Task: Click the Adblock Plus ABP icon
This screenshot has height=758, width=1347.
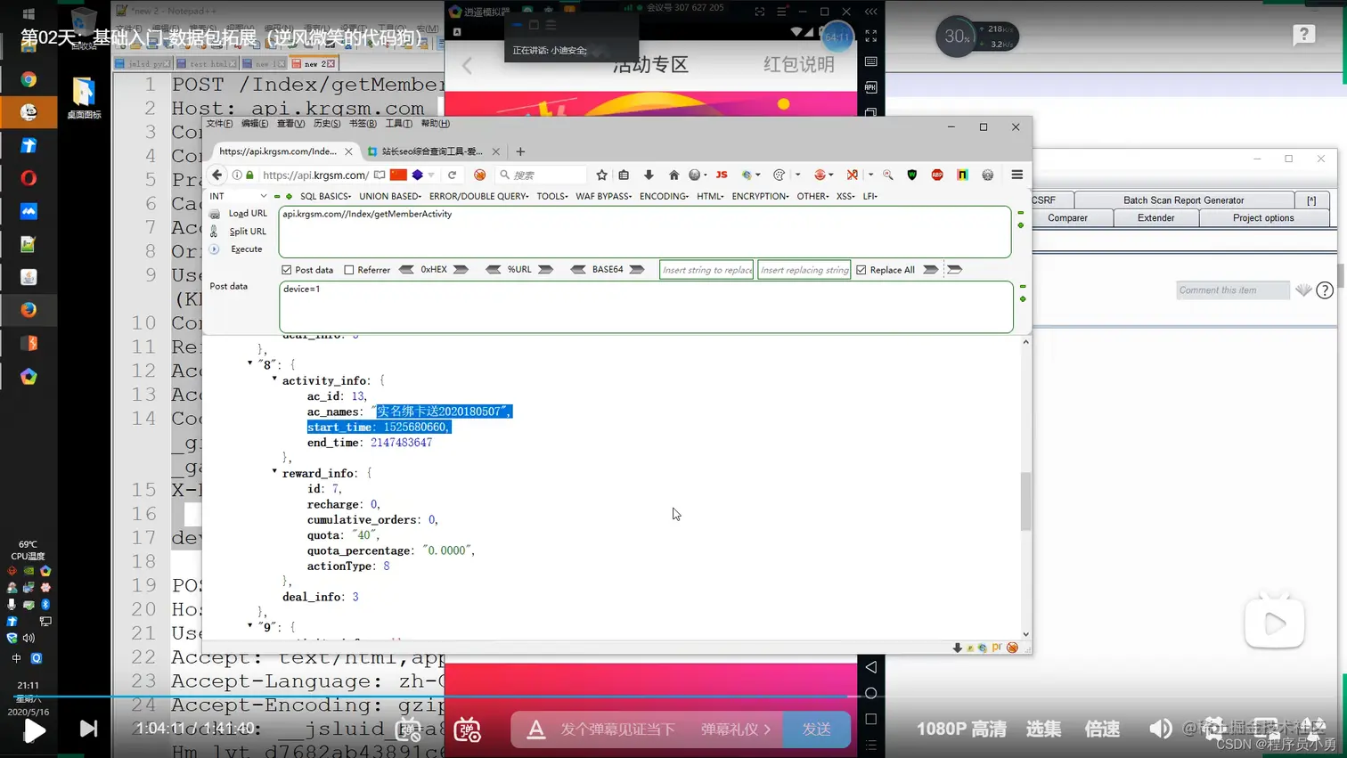Action: pyautogui.click(x=937, y=175)
